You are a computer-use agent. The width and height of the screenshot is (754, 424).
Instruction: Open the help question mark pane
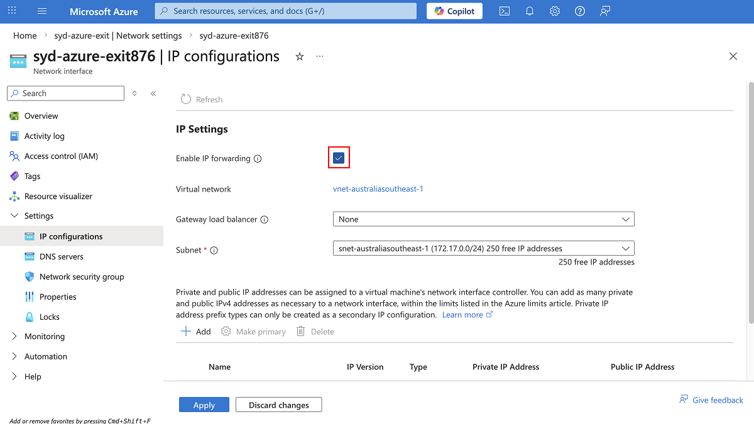click(579, 11)
